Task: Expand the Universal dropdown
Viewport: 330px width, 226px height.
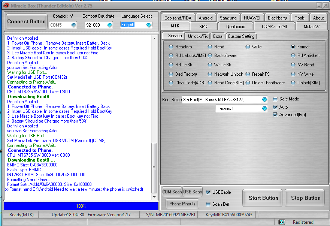Action: tap(264, 108)
